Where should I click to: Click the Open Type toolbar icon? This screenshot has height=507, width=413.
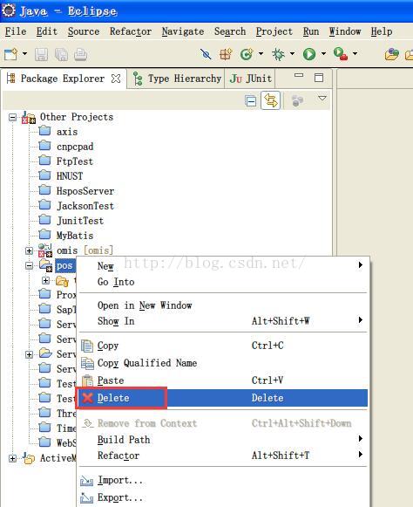[x=392, y=54]
